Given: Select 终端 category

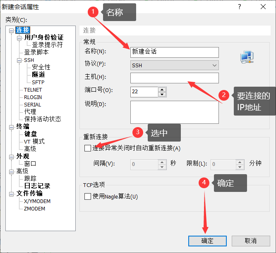Looking at the screenshot, I should pyautogui.click(x=23, y=126).
